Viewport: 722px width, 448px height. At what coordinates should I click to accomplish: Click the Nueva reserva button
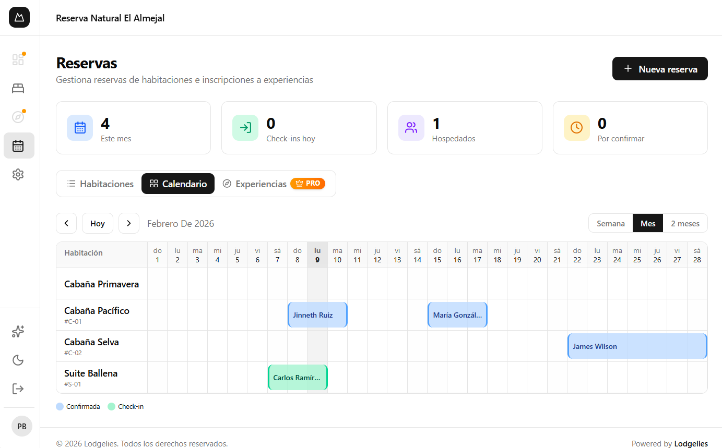pos(659,68)
